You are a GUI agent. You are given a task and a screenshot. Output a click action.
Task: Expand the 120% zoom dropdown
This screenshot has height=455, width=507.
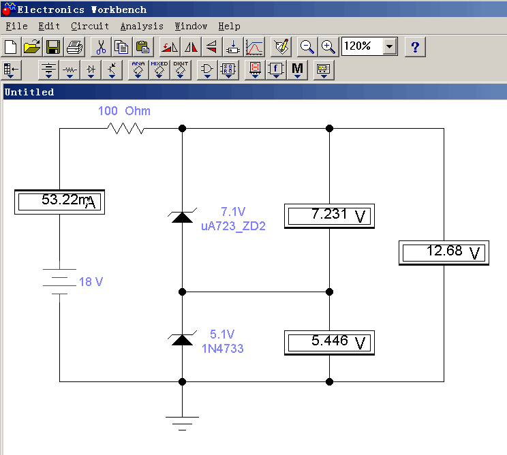(x=390, y=47)
